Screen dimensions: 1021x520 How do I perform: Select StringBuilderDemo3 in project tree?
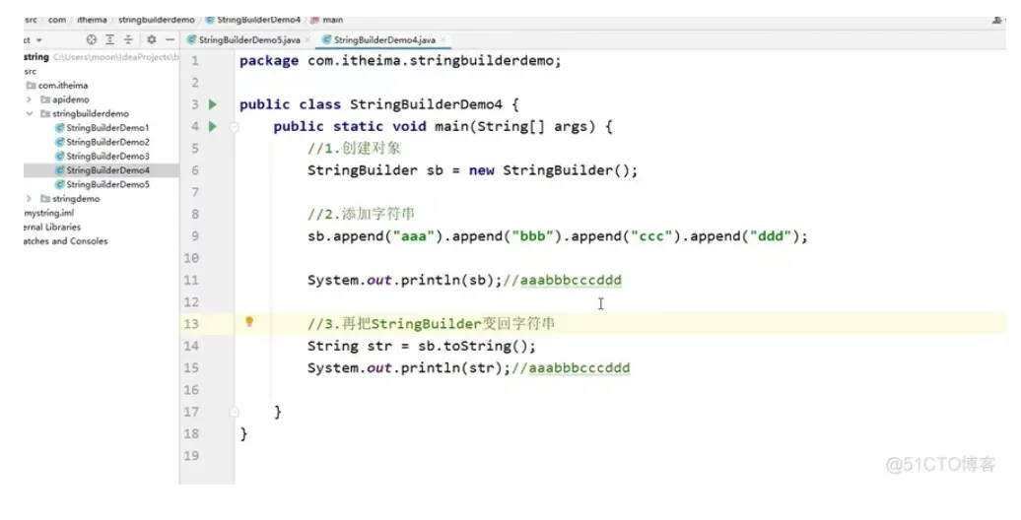pyautogui.click(x=107, y=157)
